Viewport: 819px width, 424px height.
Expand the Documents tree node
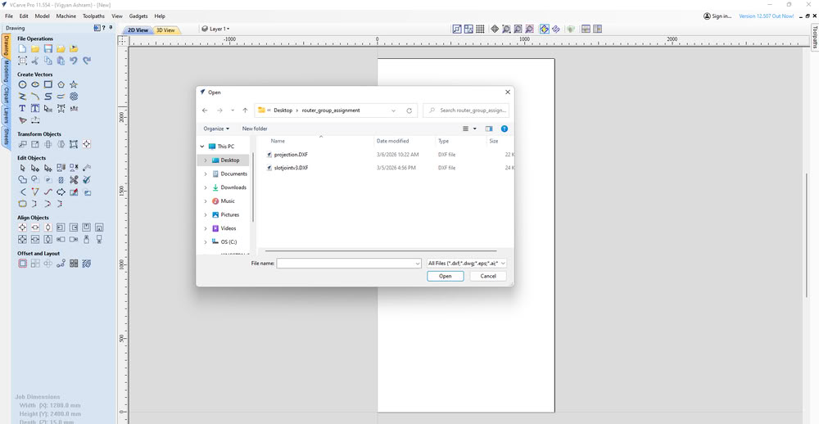[206, 174]
